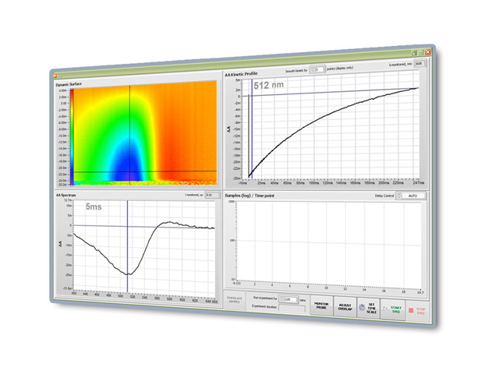499x374 pixels.
Task: Click the λ monitored nm field at top right
Action: pyautogui.click(x=419, y=65)
